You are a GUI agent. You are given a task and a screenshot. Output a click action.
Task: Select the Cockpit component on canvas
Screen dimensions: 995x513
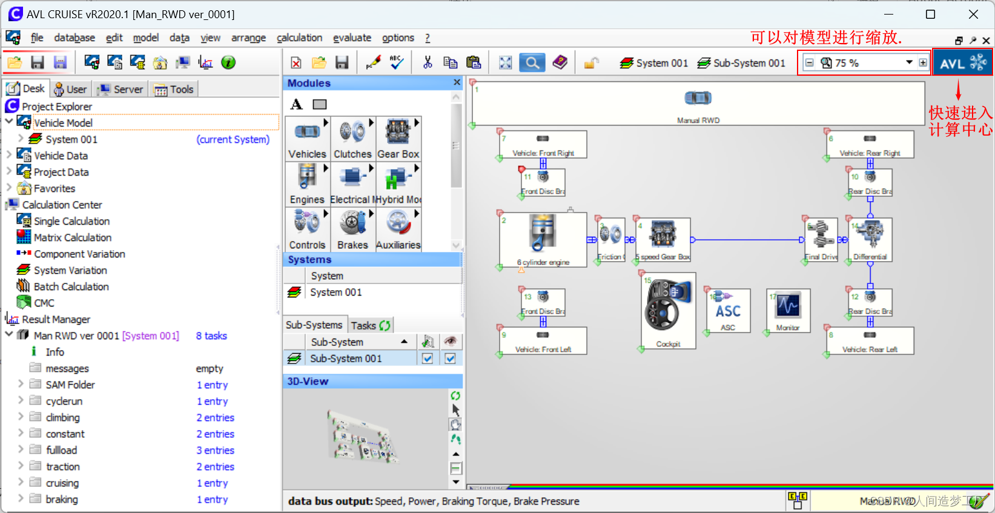[669, 311]
